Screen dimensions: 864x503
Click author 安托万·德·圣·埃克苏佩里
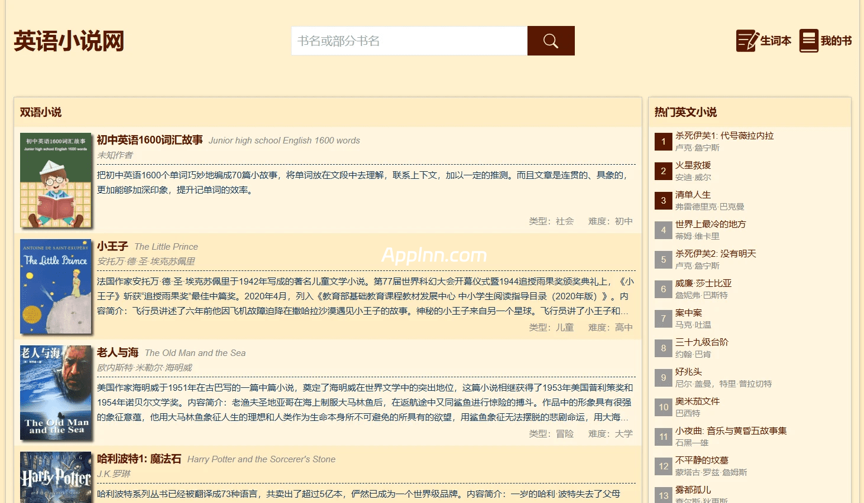(x=146, y=261)
